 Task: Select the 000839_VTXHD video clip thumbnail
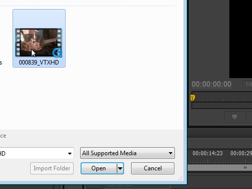38,42
